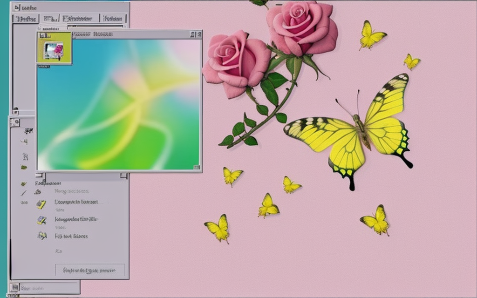This screenshot has width=477, height=298.
Task: Click the small box at the right of the panel's header strip
Action: coord(123,176)
